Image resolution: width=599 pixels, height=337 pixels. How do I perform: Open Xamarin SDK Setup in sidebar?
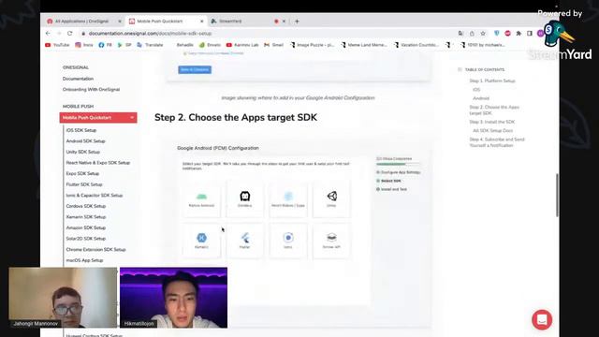coord(85,216)
